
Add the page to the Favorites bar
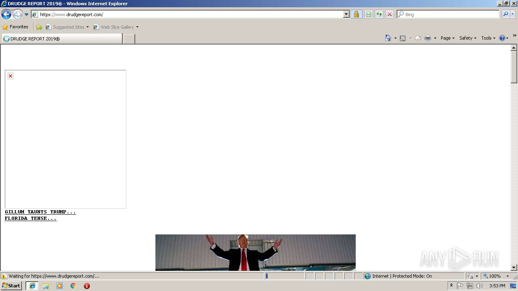[39, 27]
